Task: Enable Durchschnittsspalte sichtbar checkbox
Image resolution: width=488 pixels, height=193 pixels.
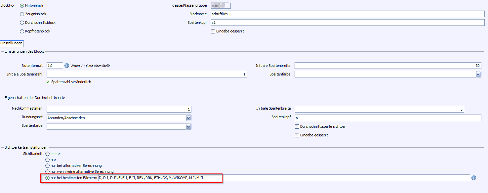Action: [x=297, y=126]
